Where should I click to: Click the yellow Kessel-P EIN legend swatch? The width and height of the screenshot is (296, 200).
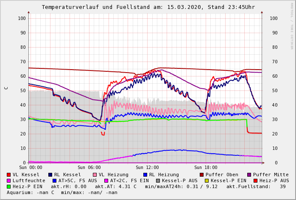(x=206, y=180)
